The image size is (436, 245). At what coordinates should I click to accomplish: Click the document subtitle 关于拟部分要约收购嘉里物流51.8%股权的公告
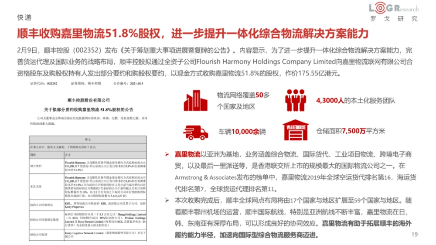(x=89, y=109)
